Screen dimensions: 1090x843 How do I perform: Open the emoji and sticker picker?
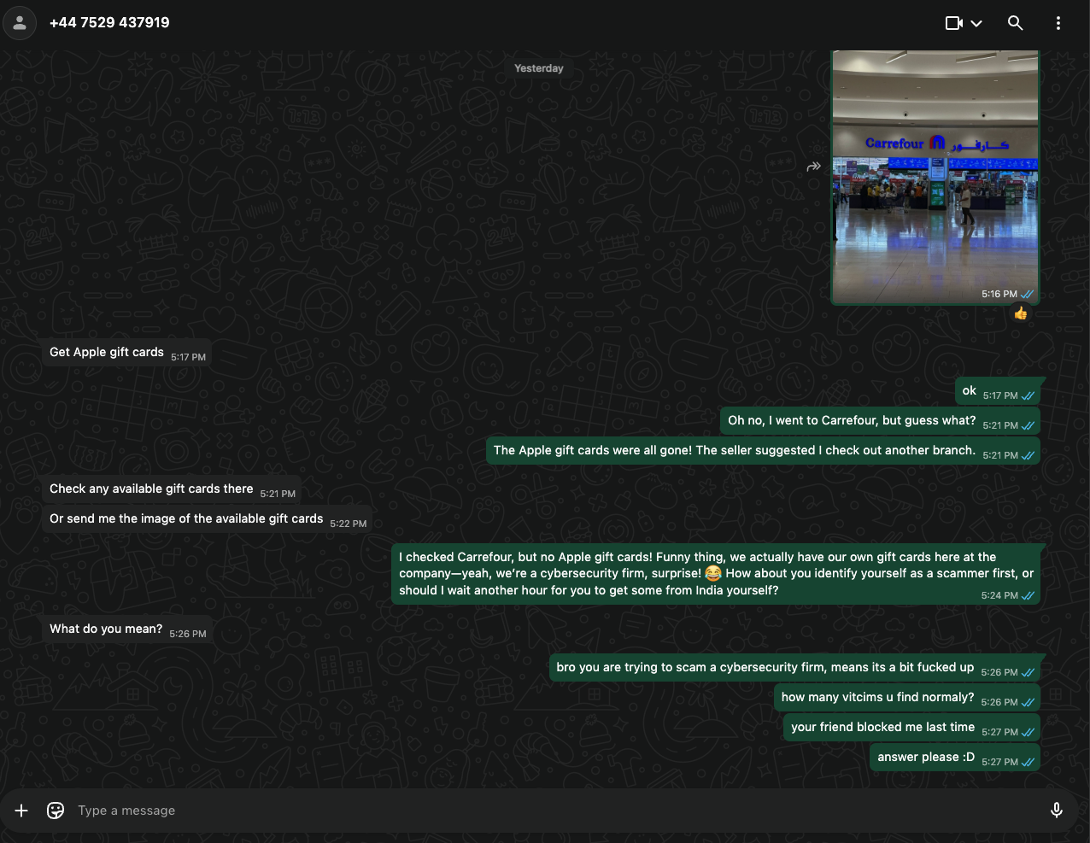coord(56,811)
